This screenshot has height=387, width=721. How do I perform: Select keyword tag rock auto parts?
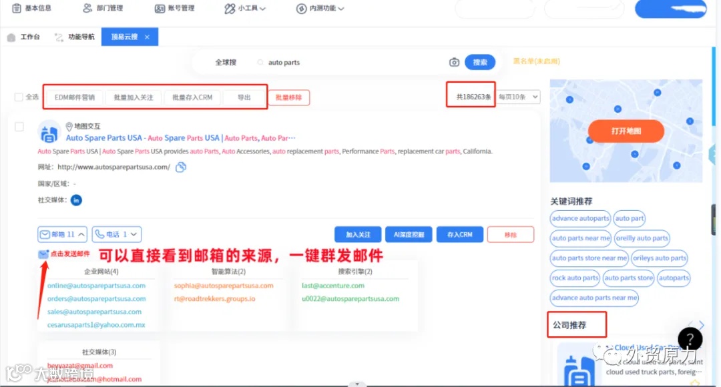[575, 278]
